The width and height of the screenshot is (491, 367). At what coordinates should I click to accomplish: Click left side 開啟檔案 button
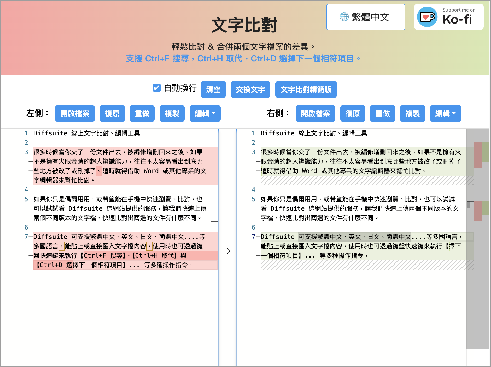pyautogui.click(x=75, y=113)
